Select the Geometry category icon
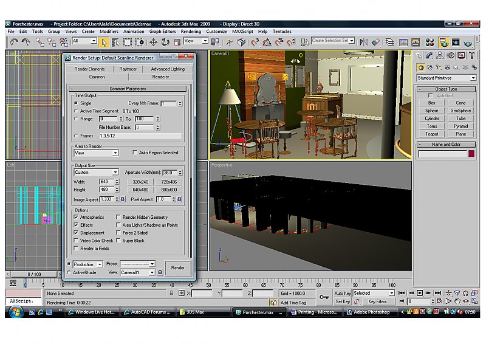Screen dimensions: 486x344 click(x=420, y=67)
